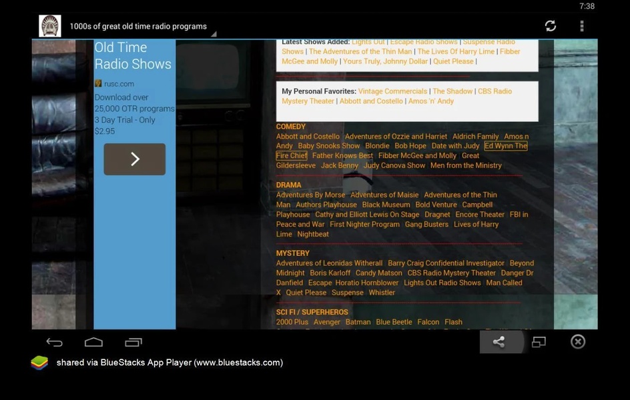Image resolution: width=630 pixels, height=400 pixels.
Task: Open the app title dropdown spinner
Action: pos(143,27)
